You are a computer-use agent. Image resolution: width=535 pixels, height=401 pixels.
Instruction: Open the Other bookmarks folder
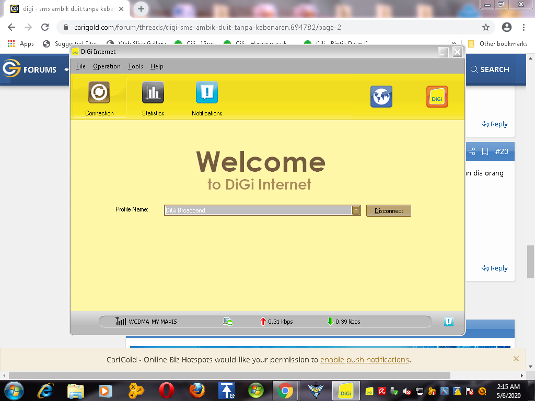coord(498,44)
